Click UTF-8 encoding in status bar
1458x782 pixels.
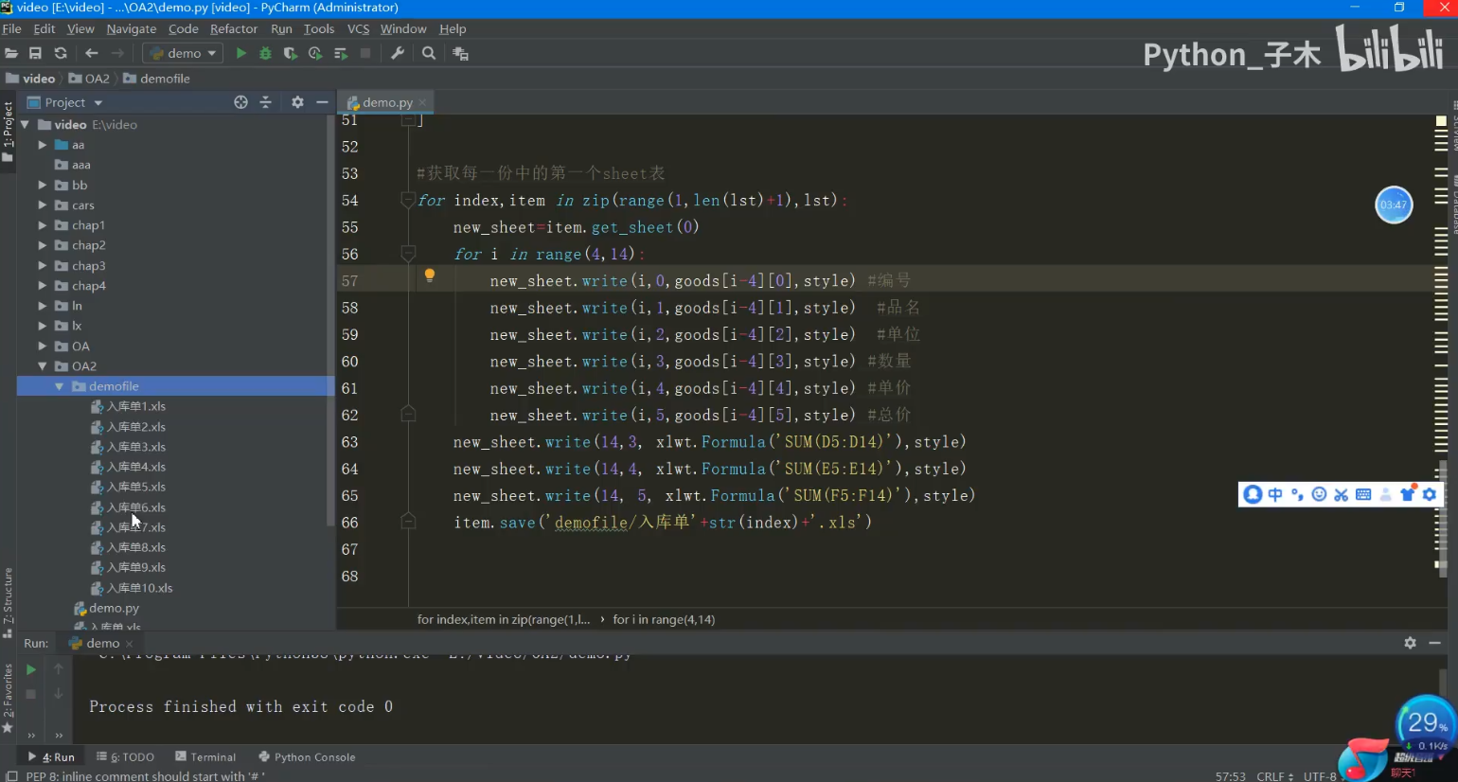[1320, 775]
